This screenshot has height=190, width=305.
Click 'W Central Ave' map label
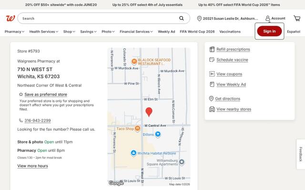pyautogui.click(x=155, y=125)
